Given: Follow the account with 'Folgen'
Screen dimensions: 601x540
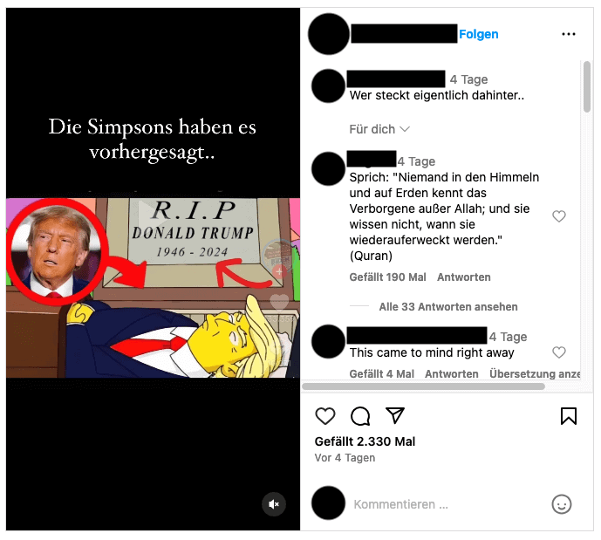Looking at the screenshot, I should pos(479,34).
